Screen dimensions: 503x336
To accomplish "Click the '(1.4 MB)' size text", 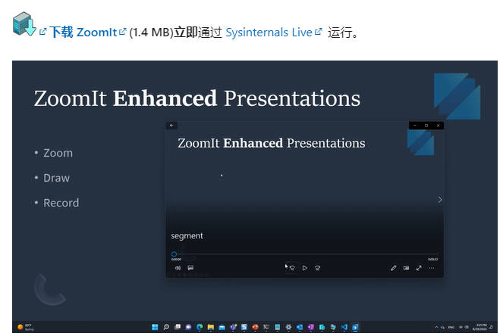I will (151, 33).
